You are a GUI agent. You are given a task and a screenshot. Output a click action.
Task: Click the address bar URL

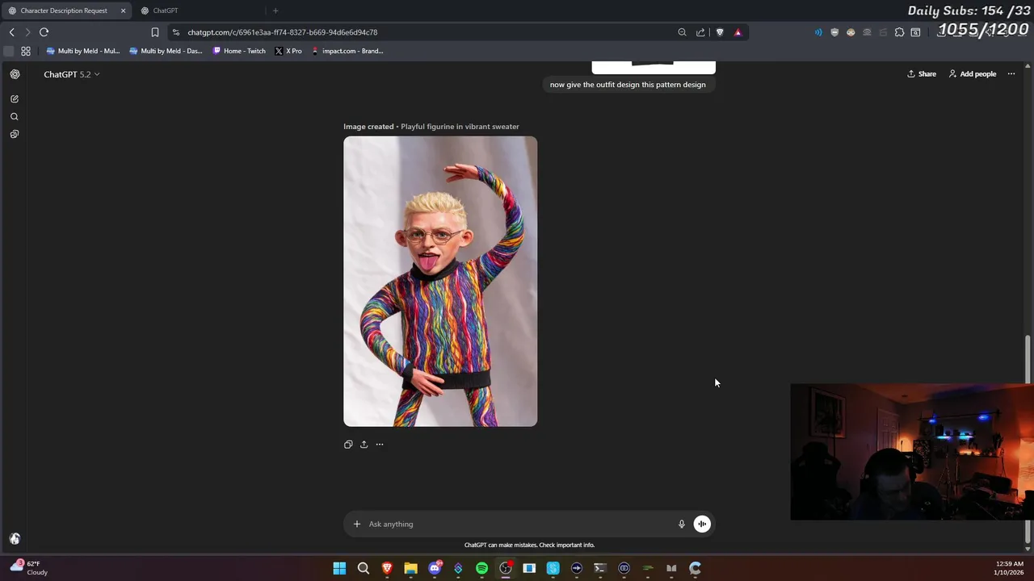click(283, 32)
